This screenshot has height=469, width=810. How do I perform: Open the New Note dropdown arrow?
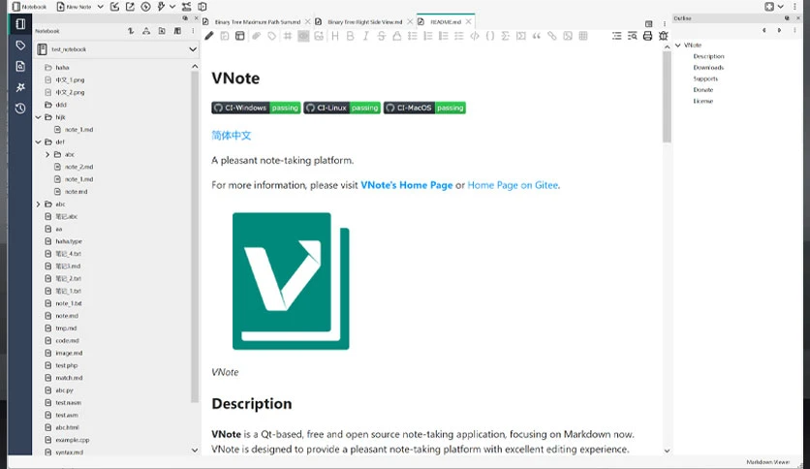tap(100, 7)
